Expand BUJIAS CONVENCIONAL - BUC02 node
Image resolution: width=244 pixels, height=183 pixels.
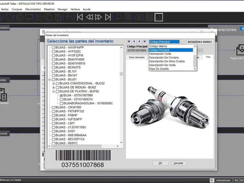click(x=54, y=84)
